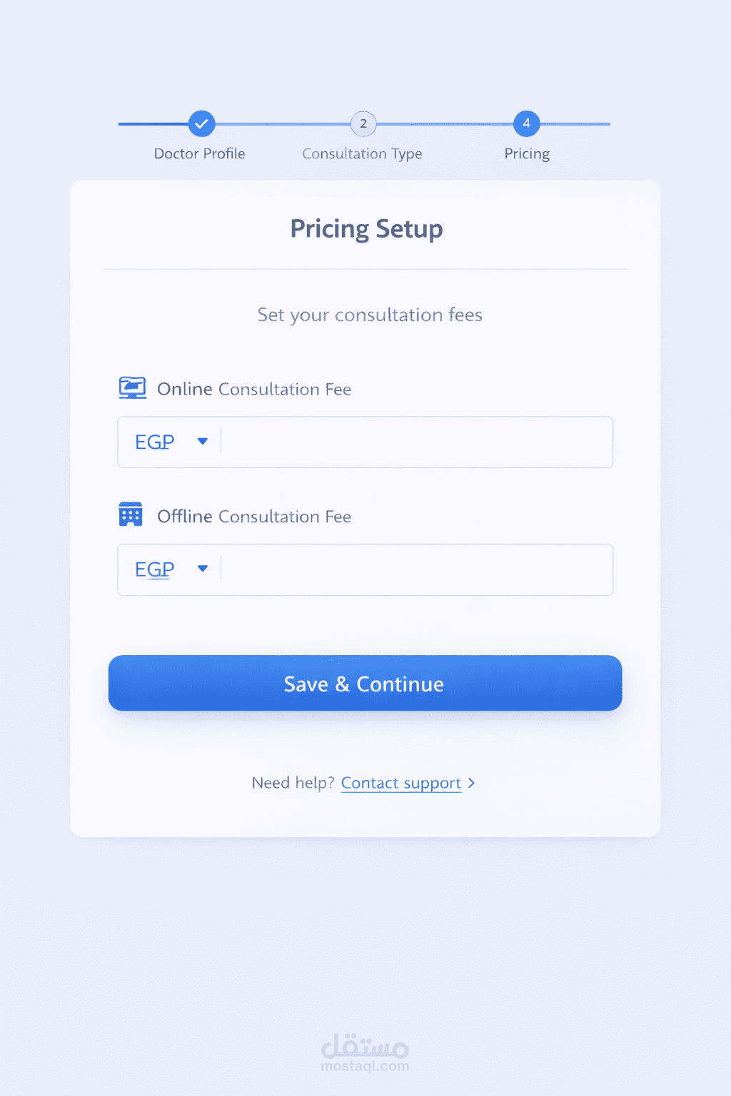Expand the offline fee EGP currency dropdown arrow
Image resolution: width=731 pixels, height=1096 pixels.
point(203,569)
